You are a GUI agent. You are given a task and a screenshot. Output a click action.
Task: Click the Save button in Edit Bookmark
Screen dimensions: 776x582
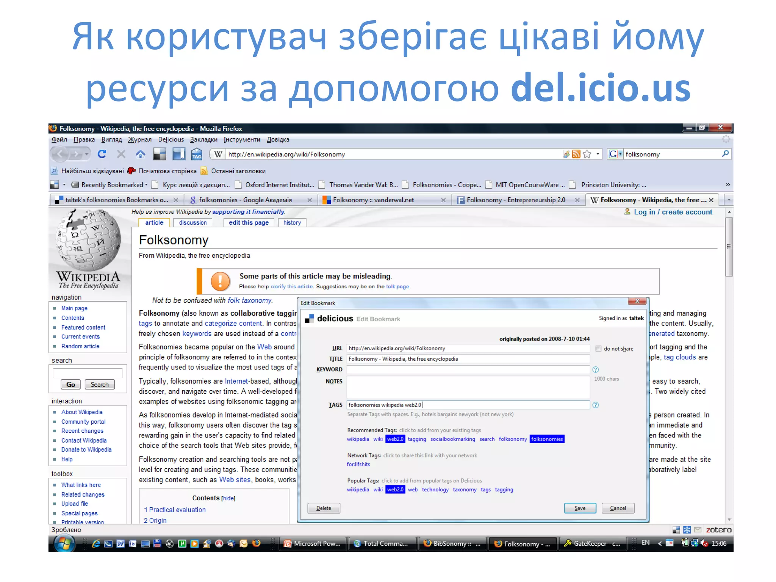click(x=580, y=508)
